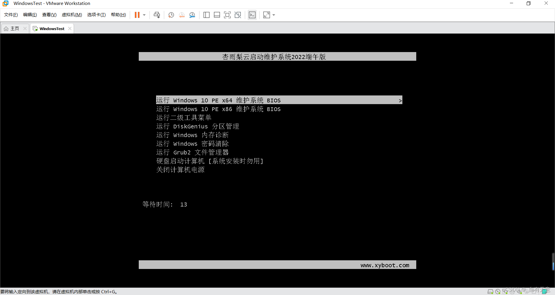
Task: Open the 编辑(E) menu
Action: [x=30, y=15]
